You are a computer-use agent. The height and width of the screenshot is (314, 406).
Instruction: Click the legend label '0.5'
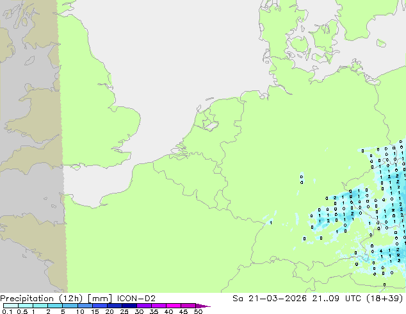pos(22,311)
